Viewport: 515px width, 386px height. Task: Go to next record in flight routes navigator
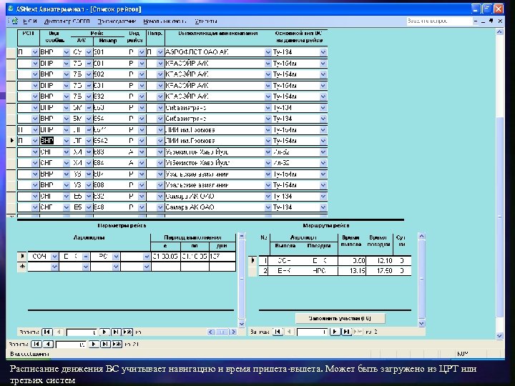[x=335, y=332]
